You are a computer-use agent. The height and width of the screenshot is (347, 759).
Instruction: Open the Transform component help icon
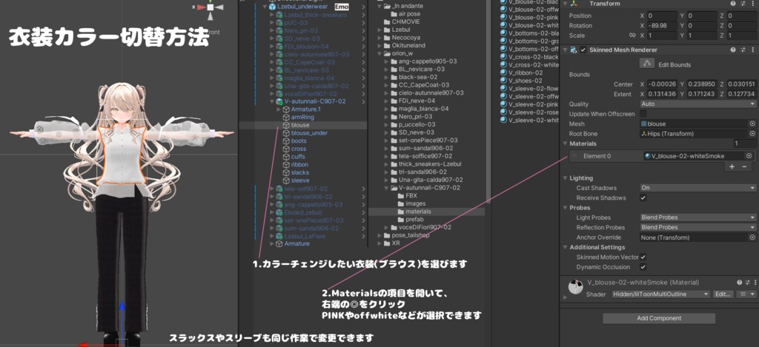point(733,4)
